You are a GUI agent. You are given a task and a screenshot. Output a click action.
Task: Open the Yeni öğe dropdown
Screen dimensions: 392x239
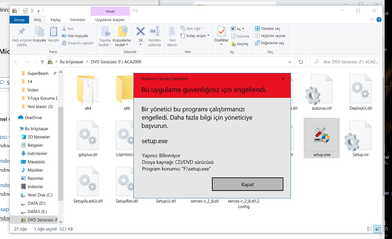pyautogui.click(x=192, y=28)
